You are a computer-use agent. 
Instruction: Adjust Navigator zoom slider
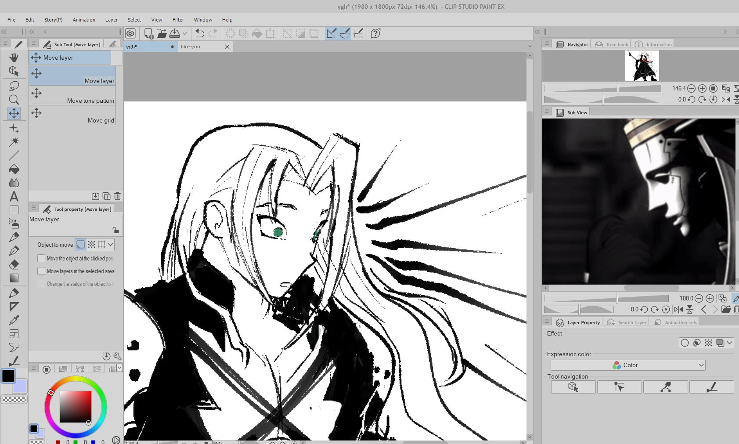[x=602, y=89]
